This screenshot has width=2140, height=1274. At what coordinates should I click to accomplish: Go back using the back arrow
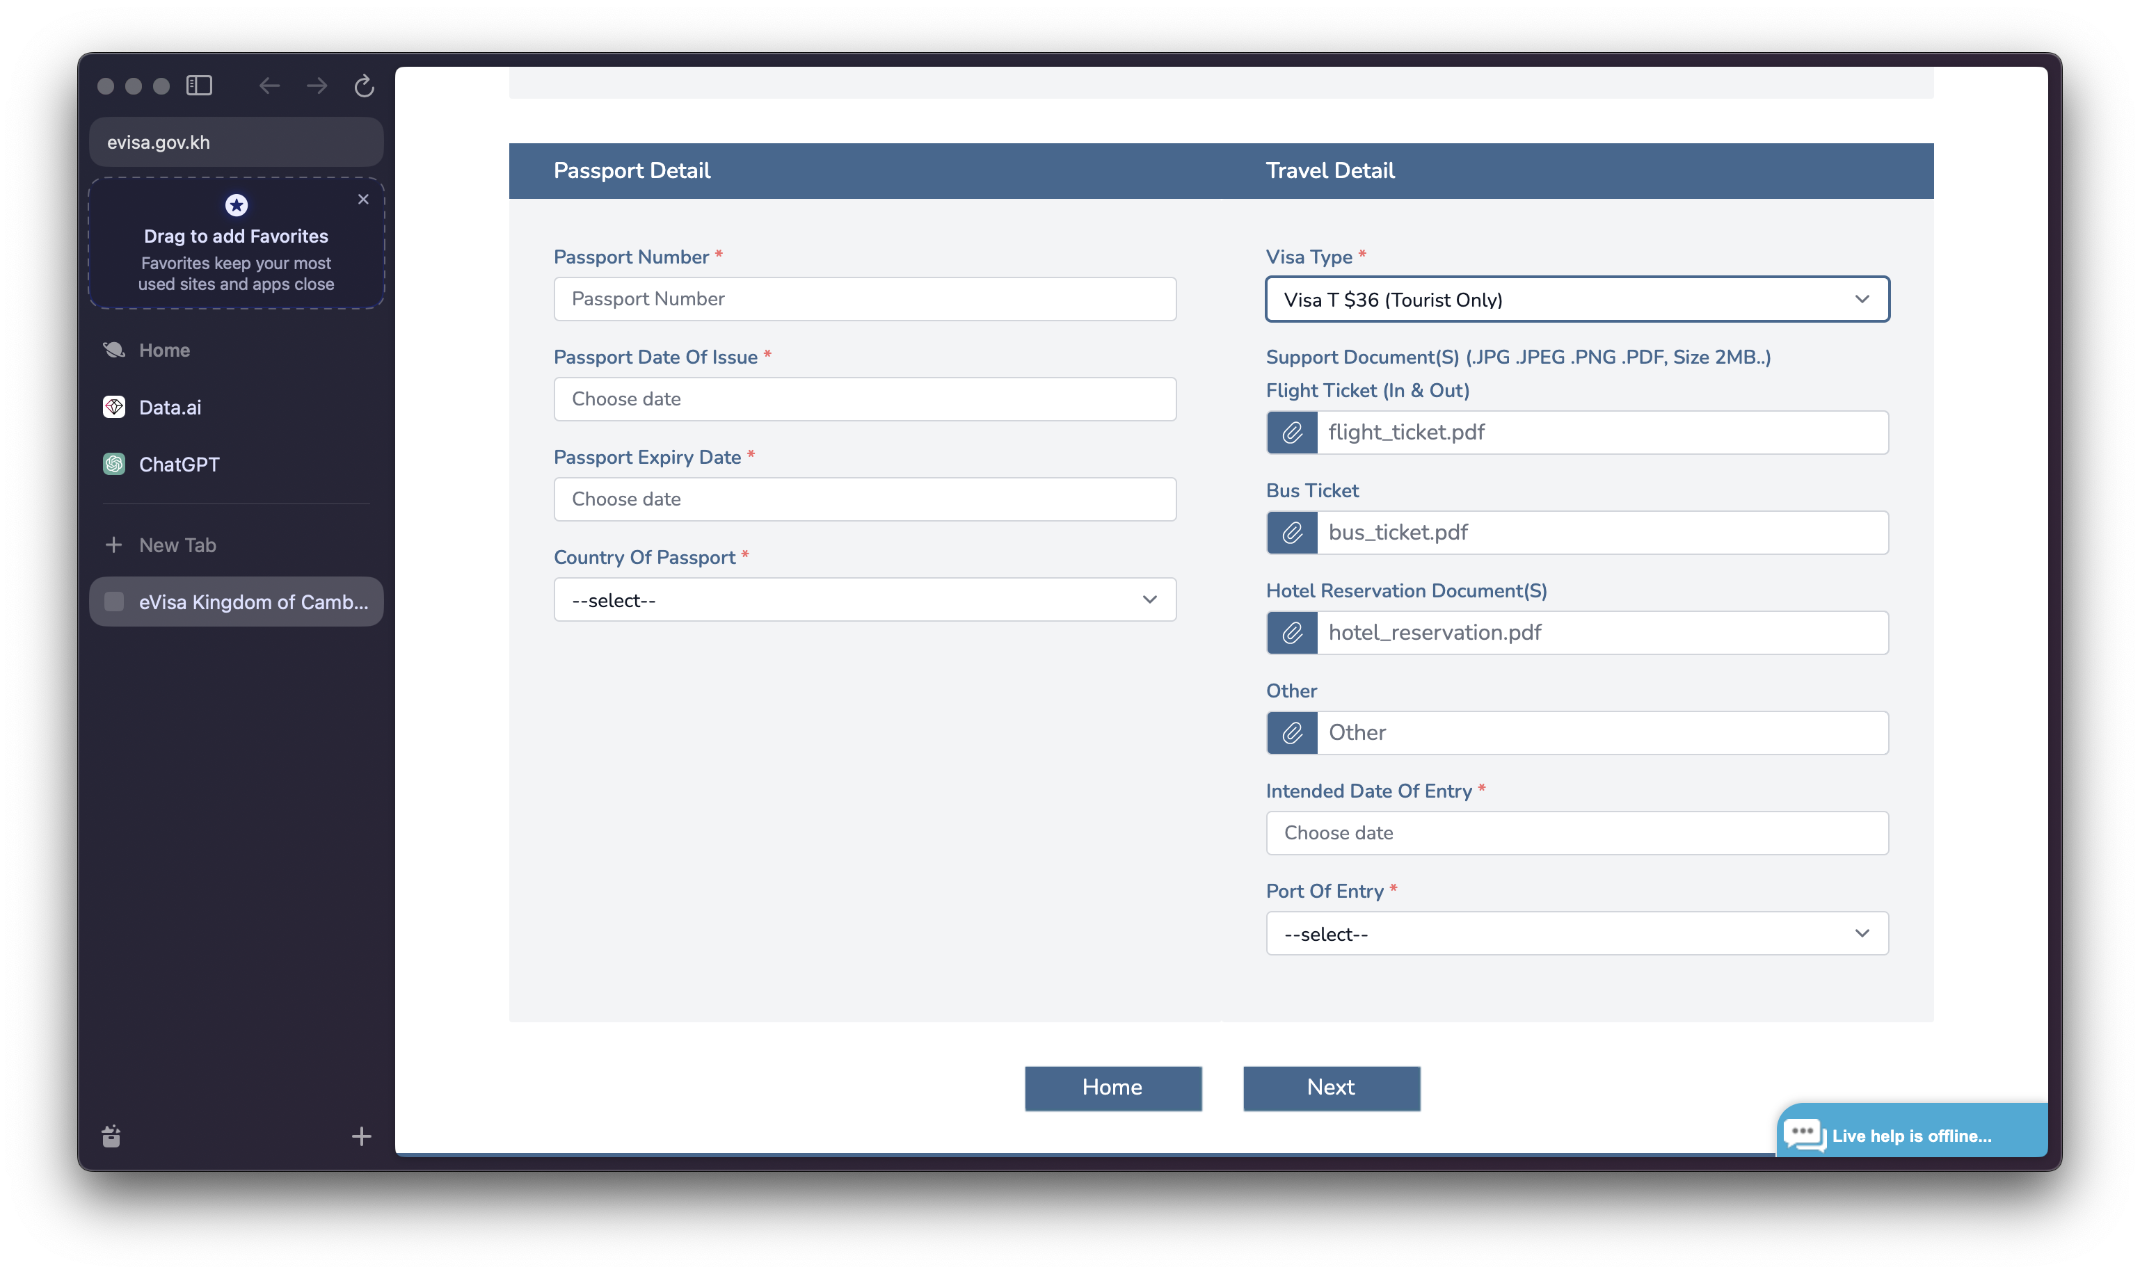click(270, 86)
